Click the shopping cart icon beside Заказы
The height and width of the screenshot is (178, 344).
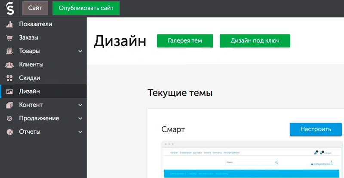(x=9, y=38)
